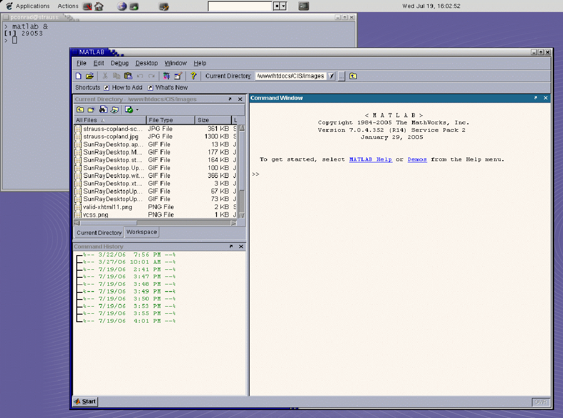The height and width of the screenshot is (418, 563).
Task: Select the 7/19/06 3:49 PM history entry
Action: pyautogui.click(x=129, y=292)
